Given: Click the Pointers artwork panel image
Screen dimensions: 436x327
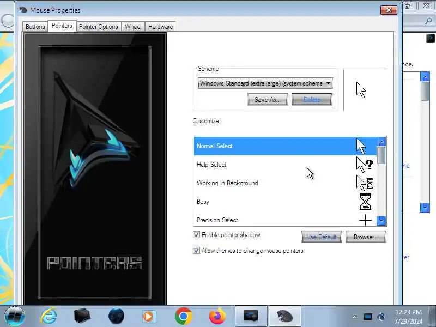Looking at the screenshot, I should (x=95, y=169).
